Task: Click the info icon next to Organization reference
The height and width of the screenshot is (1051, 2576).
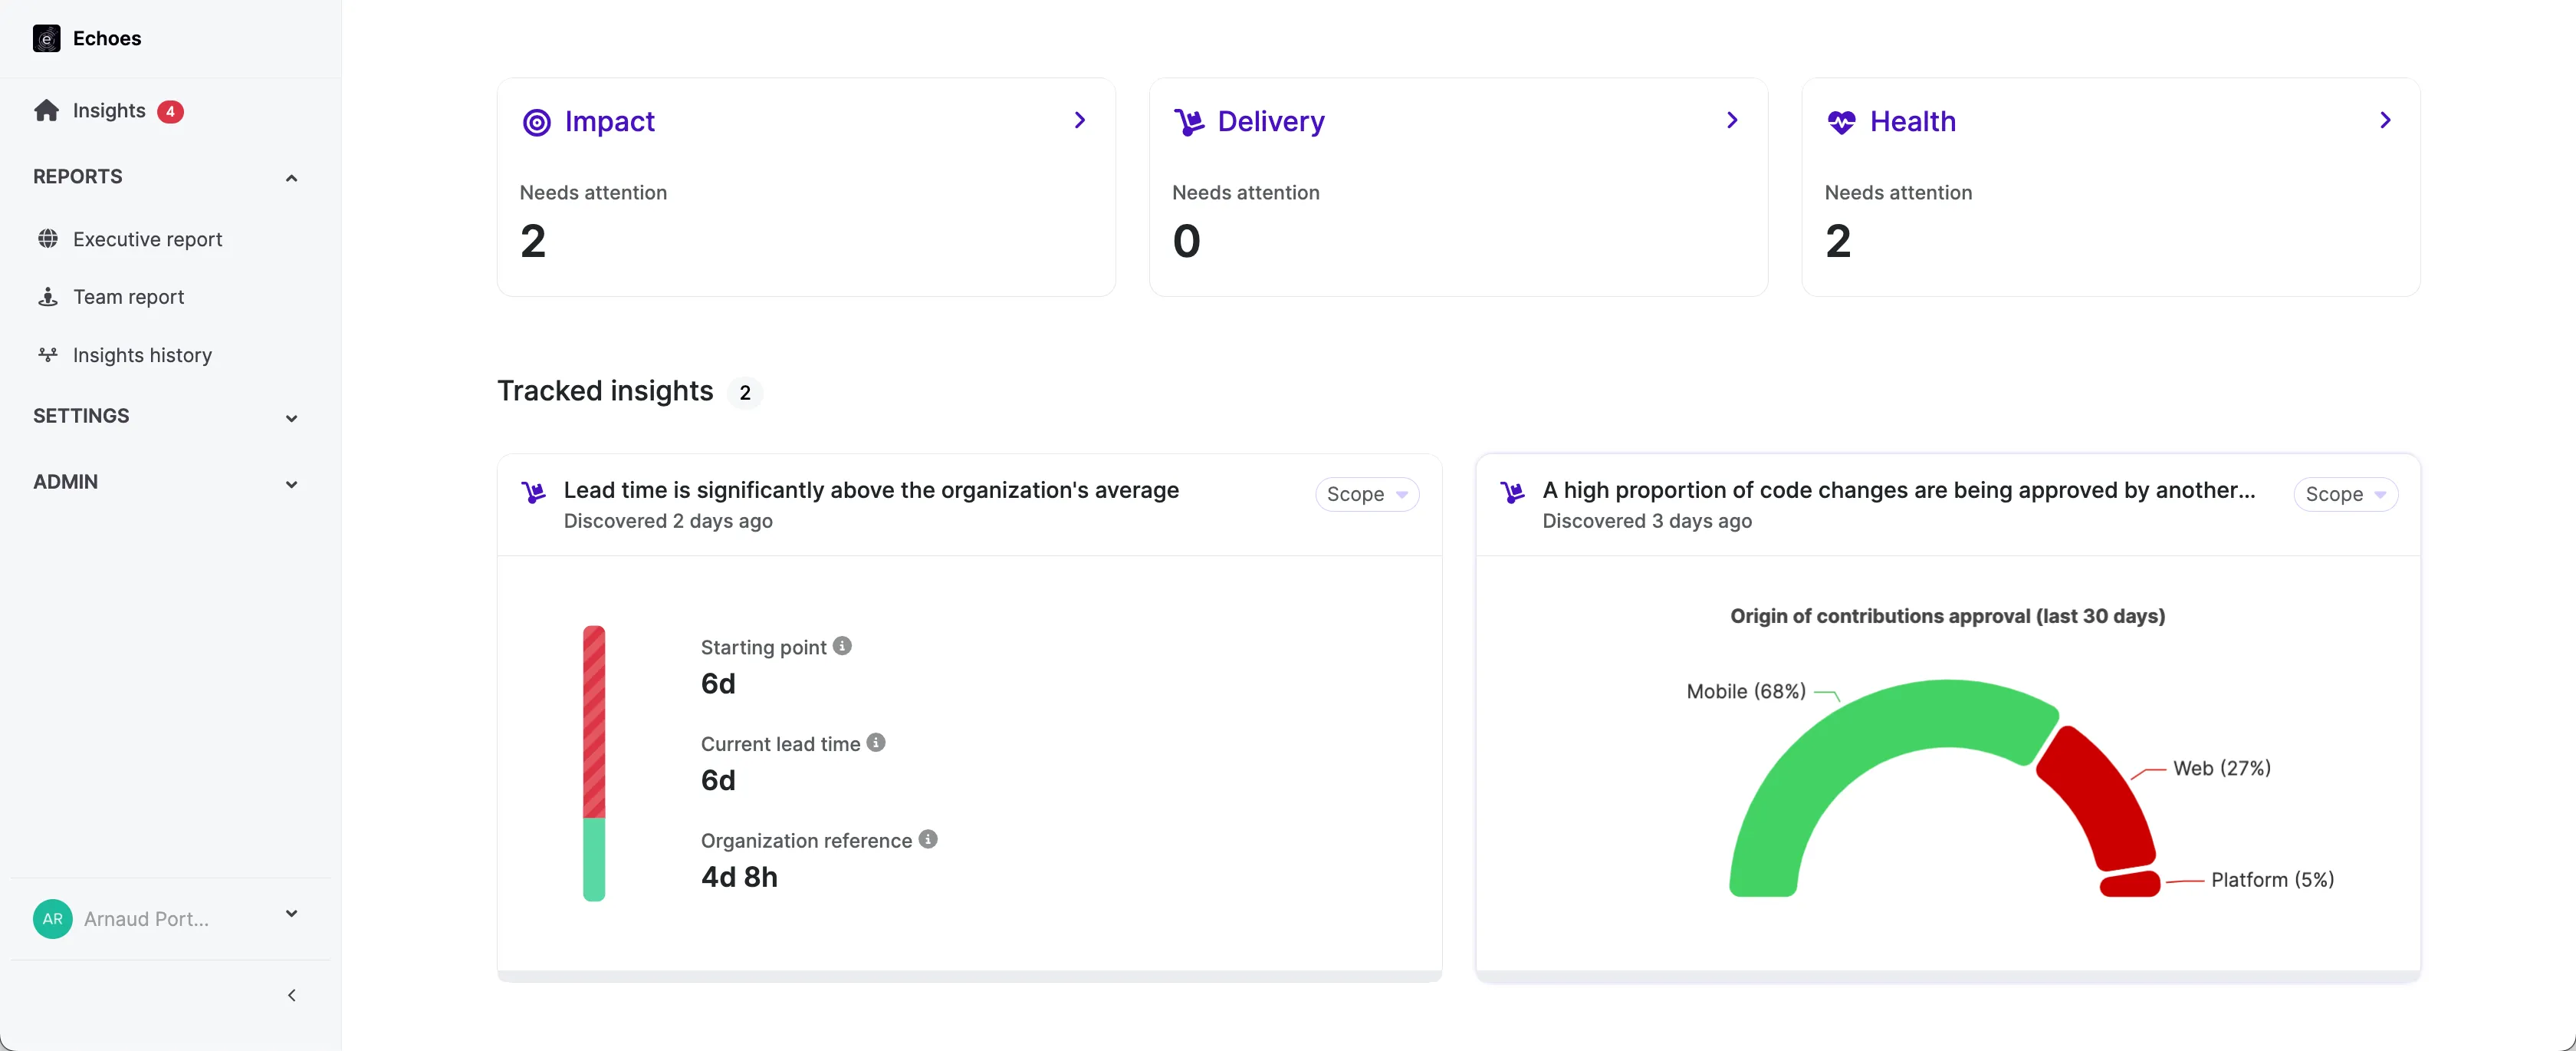Action: 928,840
